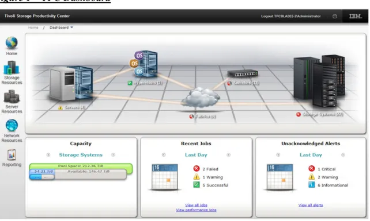
Task: Click the Storage Systems capacity heading
Action: [x=81, y=155]
